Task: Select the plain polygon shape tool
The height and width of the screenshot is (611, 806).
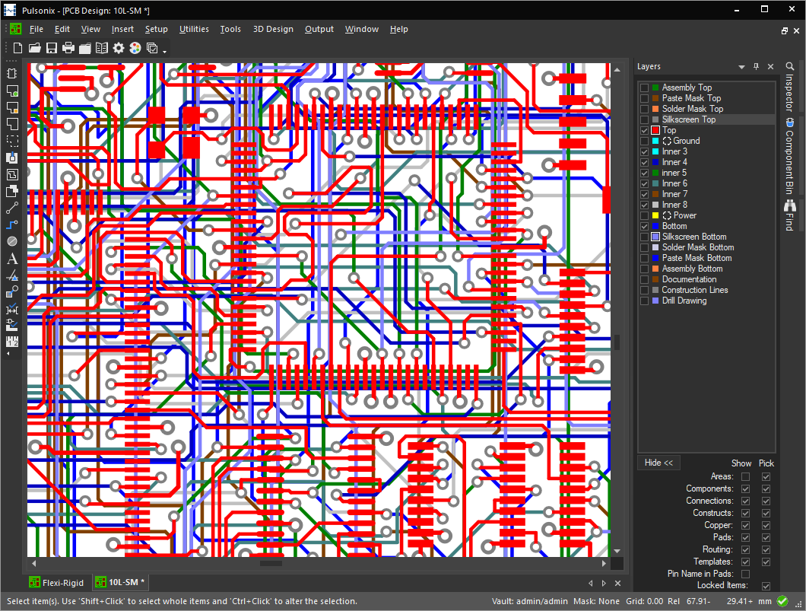Action: click(12, 124)
